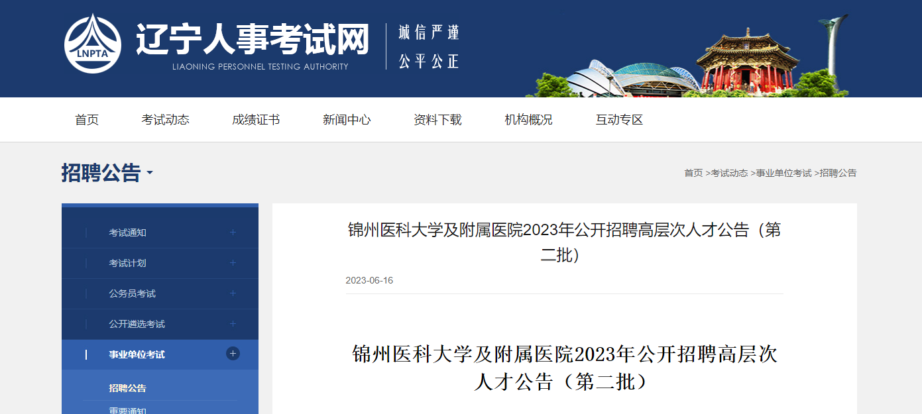Open the 重要通知 sidebar submenu item

(128, 410)
